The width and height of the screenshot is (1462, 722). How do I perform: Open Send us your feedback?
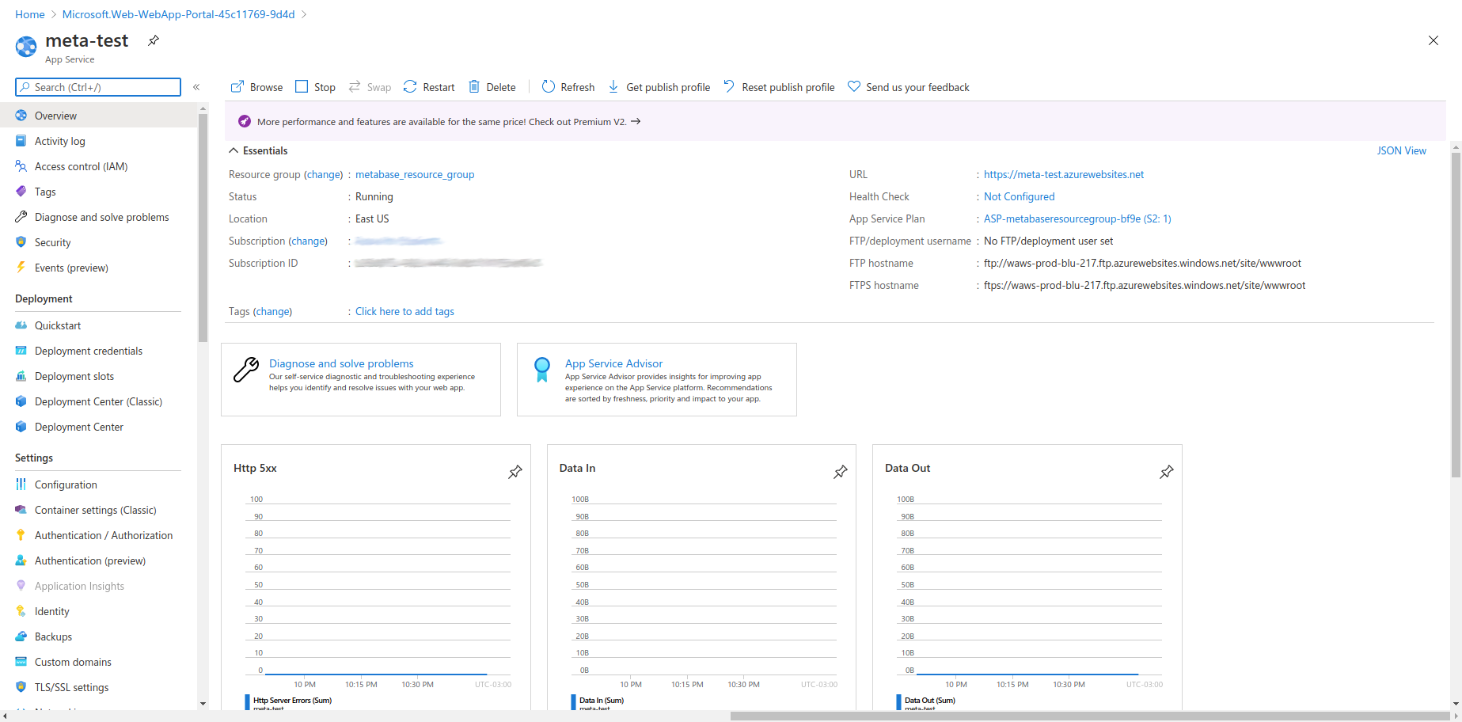coord(909,87)
